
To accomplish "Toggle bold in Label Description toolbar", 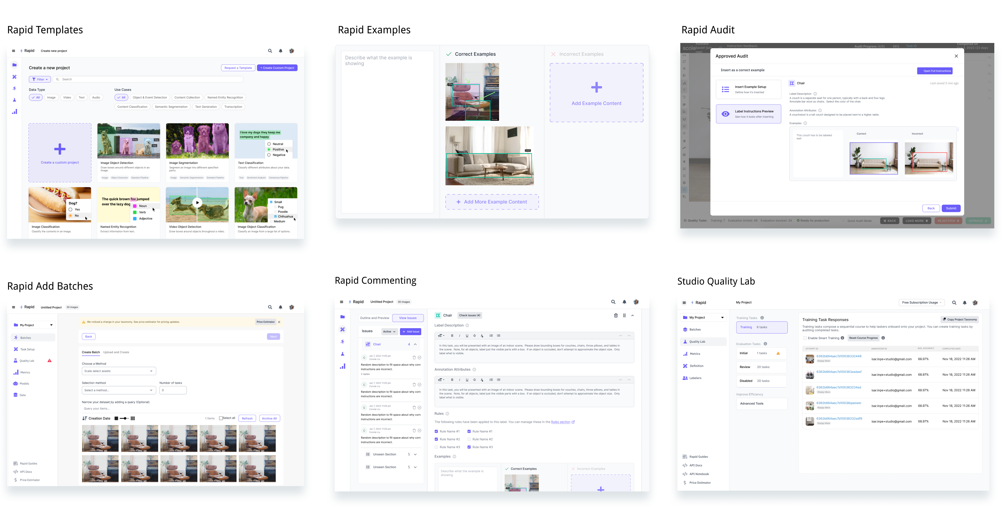I will coord(452,336).
